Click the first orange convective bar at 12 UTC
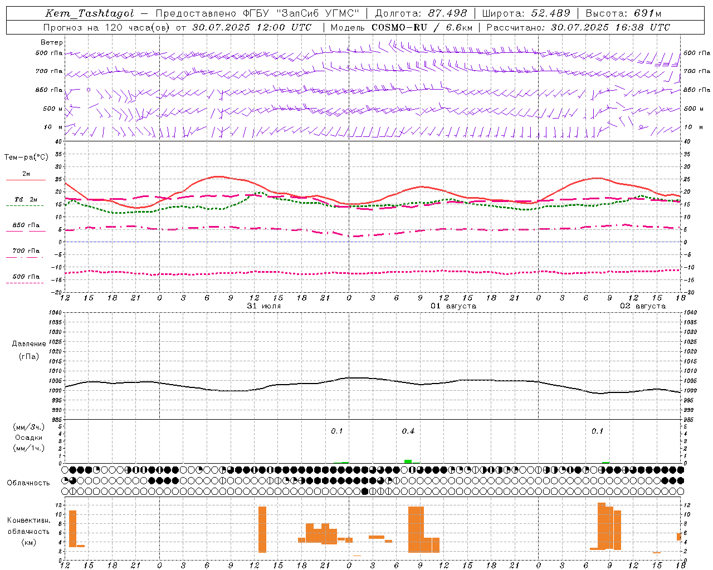Screen dimensions: 713x570 pos(72,528)
